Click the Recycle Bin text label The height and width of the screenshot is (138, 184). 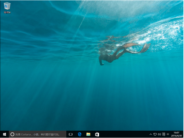pyautogui.click(x=7, y=12)
